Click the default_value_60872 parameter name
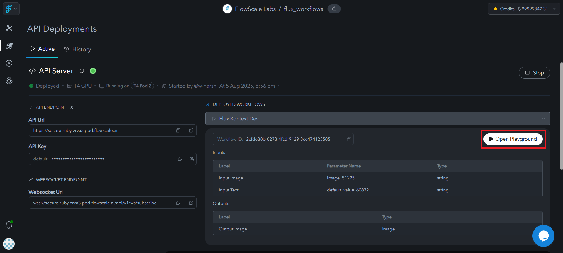This screenshot has width=563, height=253. point(348,190)
